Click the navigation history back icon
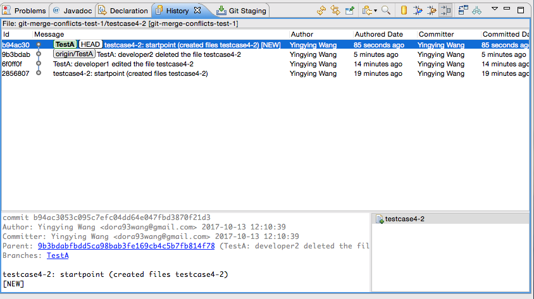 (x=367, y=11)
